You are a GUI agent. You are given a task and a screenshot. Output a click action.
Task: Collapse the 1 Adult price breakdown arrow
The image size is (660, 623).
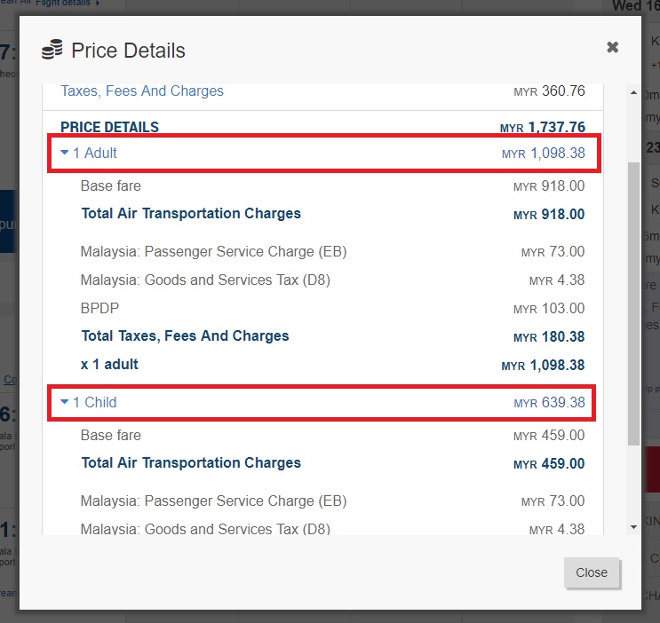pos(65,153)
